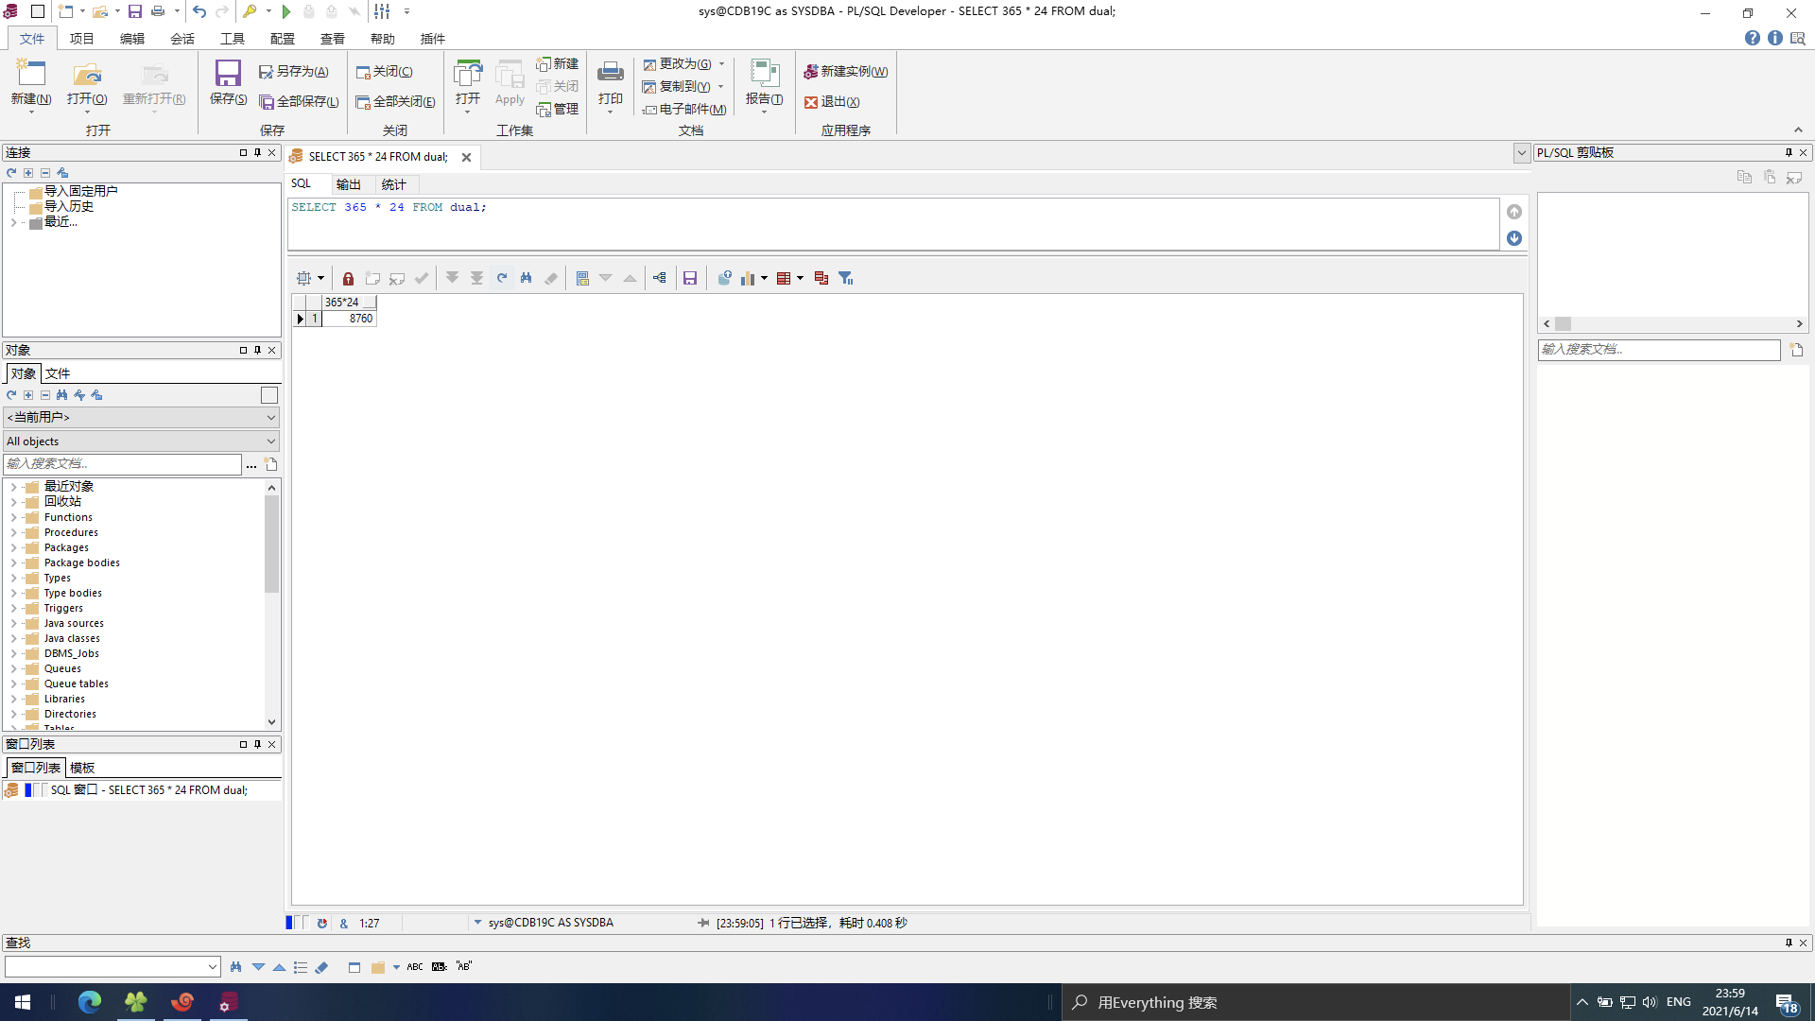Viewport: 1815px width, 1021px height.
Task: Click the Save All (全部保存) button
Action: point(300,102)
